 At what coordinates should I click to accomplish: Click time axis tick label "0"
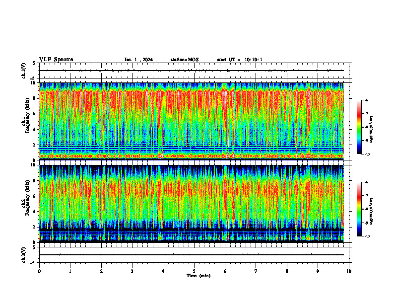tap(39, 271)
